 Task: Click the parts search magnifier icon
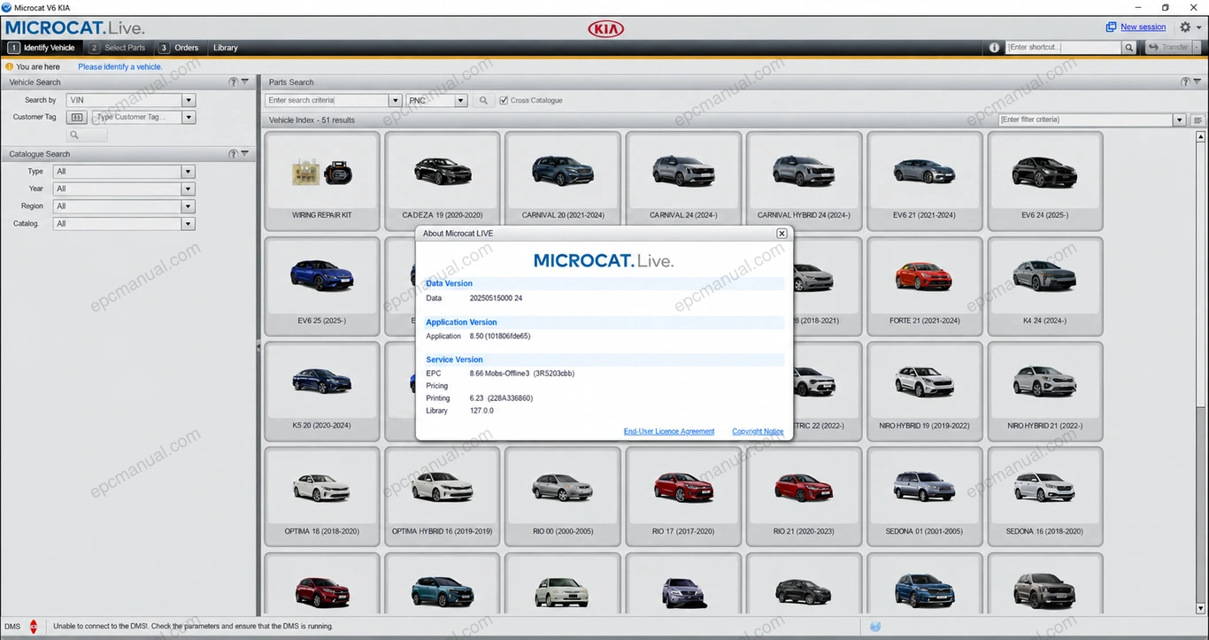click(483, 101)
